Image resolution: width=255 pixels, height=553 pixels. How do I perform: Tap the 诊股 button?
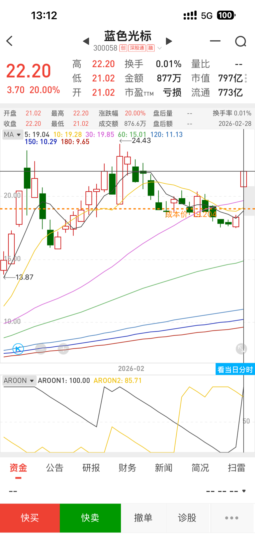187,518
